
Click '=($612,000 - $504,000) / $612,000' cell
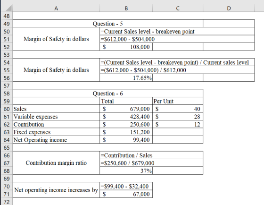[177, 70]
